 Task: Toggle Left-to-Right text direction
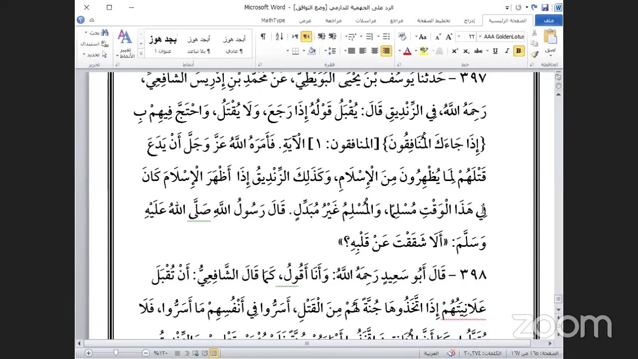(295, 36)
